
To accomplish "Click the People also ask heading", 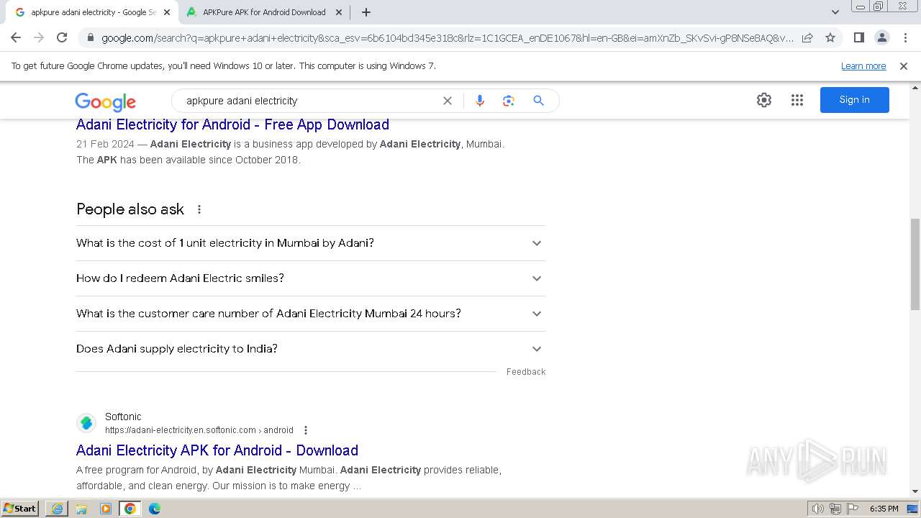I will (x=130, y=209).
